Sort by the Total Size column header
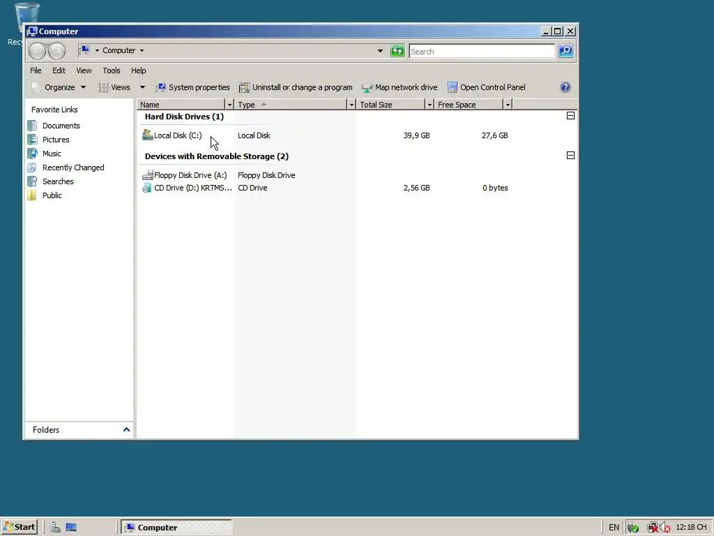The height and width of the screenshot is (536, 714). (390, 105)
